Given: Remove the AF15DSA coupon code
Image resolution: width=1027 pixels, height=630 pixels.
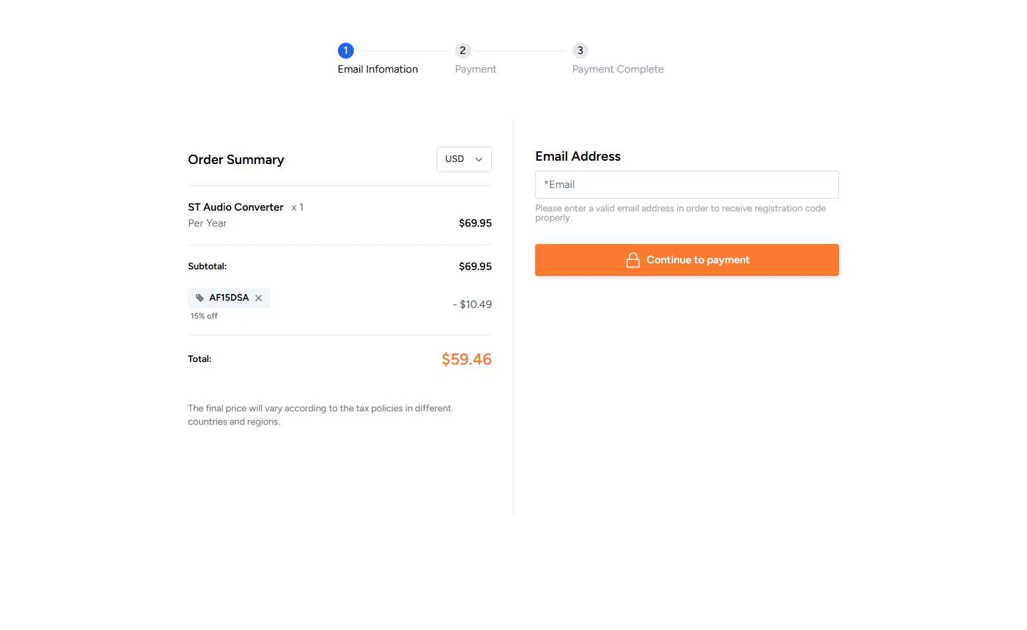Looking at the screenshot, I should [x=259, y=298].
